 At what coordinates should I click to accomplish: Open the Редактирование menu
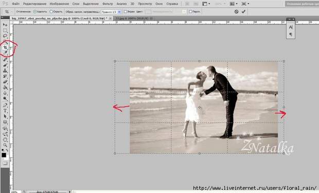34,4
